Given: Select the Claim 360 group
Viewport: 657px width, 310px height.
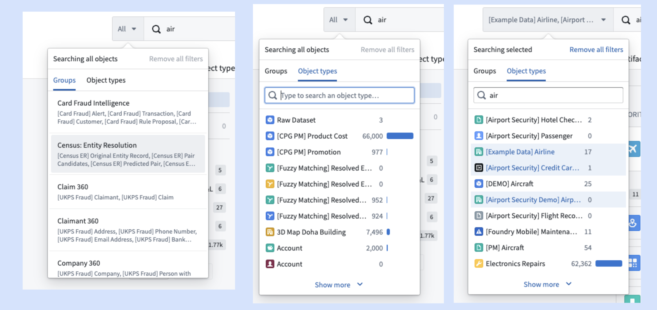Looking at the screenshot, I should coord(128,192).
